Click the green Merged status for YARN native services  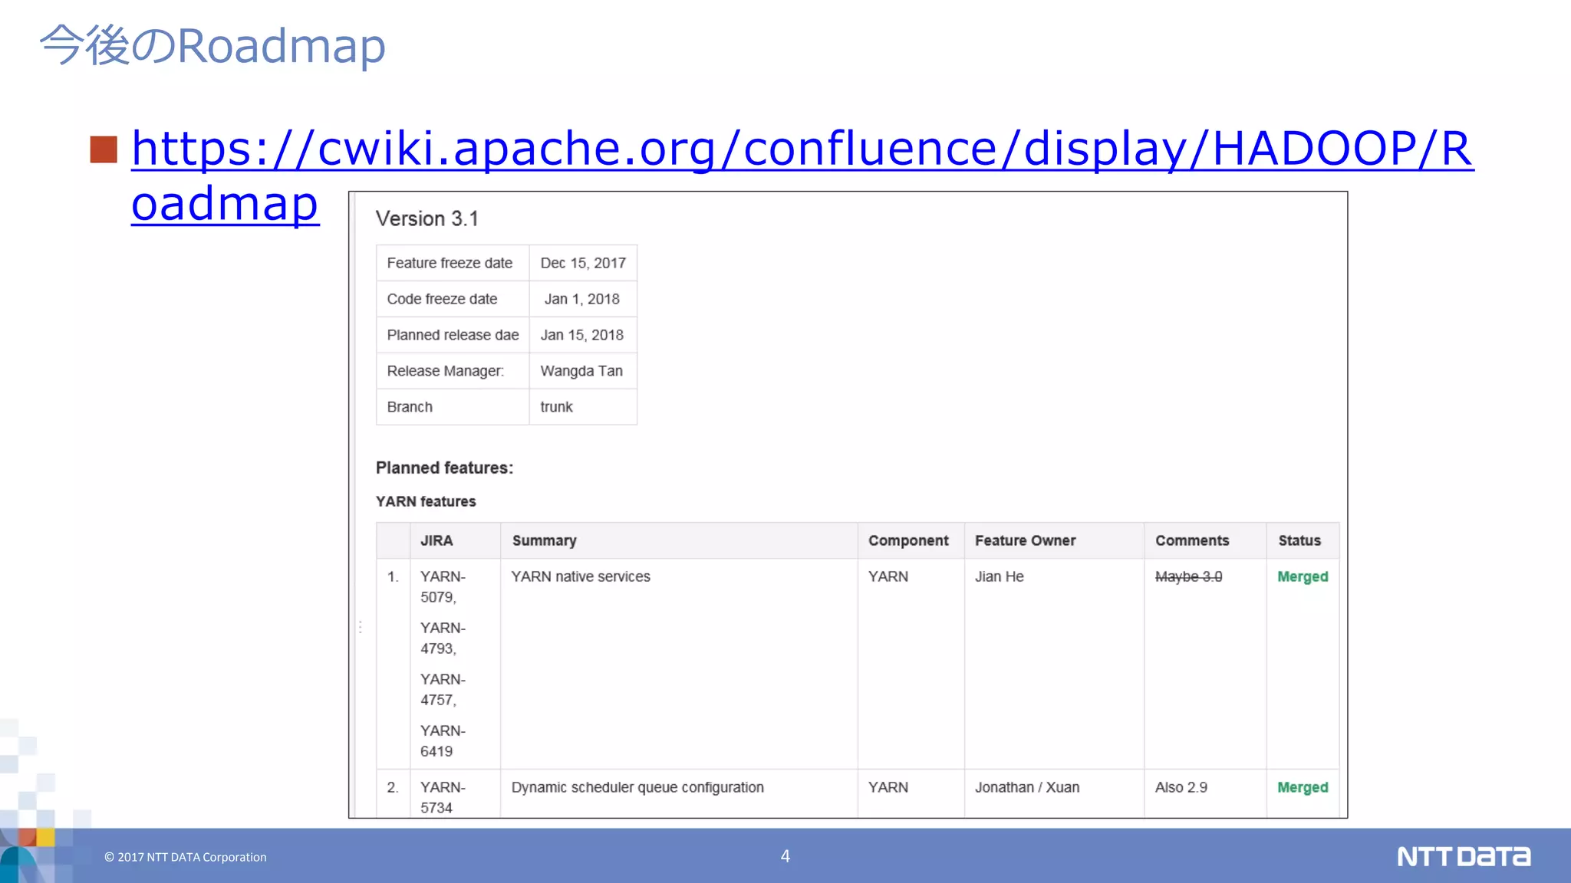(1302, 576)
